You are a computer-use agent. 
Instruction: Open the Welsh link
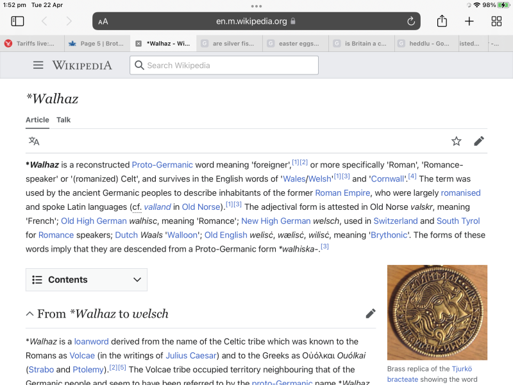click(319, 179)
